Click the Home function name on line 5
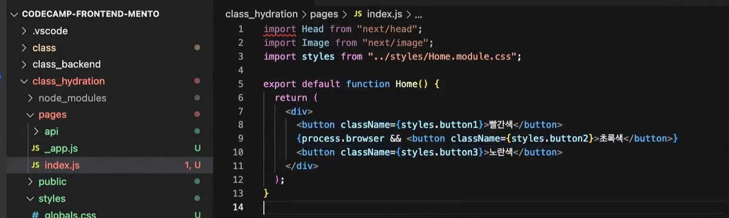Screen dimensions: 729x218 coord(406,84)
